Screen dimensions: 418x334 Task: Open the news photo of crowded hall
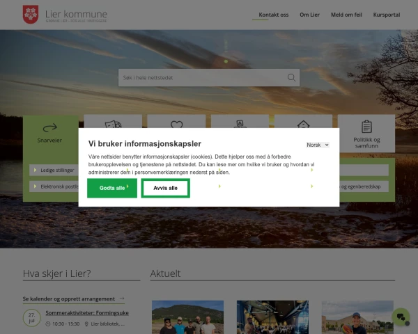pyautogui.click(x=272, y=317)
